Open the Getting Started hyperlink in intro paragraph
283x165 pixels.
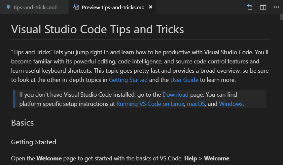point(128,80)
